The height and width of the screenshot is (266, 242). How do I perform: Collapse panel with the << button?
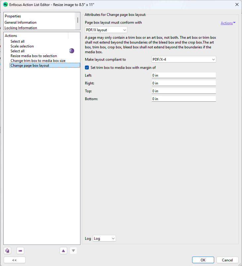coord(15,260)
